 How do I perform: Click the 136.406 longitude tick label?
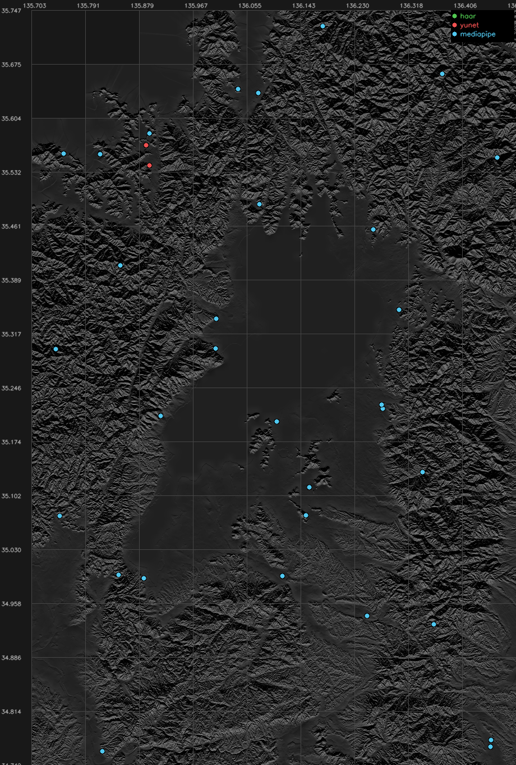pos(465,6)
